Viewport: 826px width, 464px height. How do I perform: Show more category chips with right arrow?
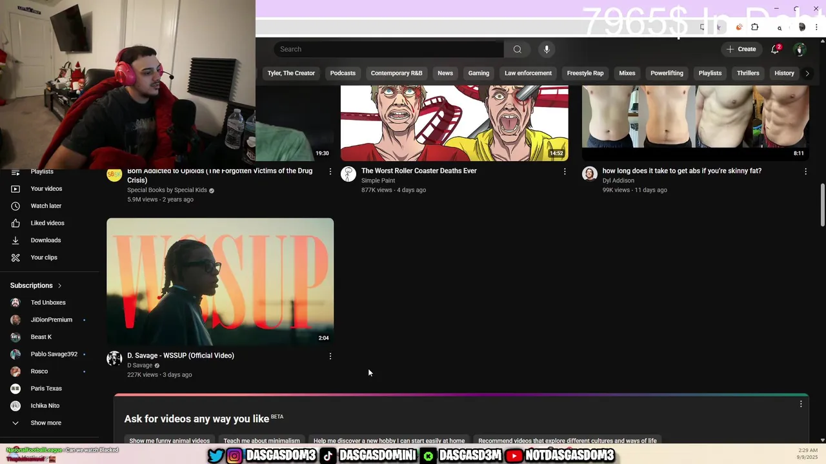(807, 73)
